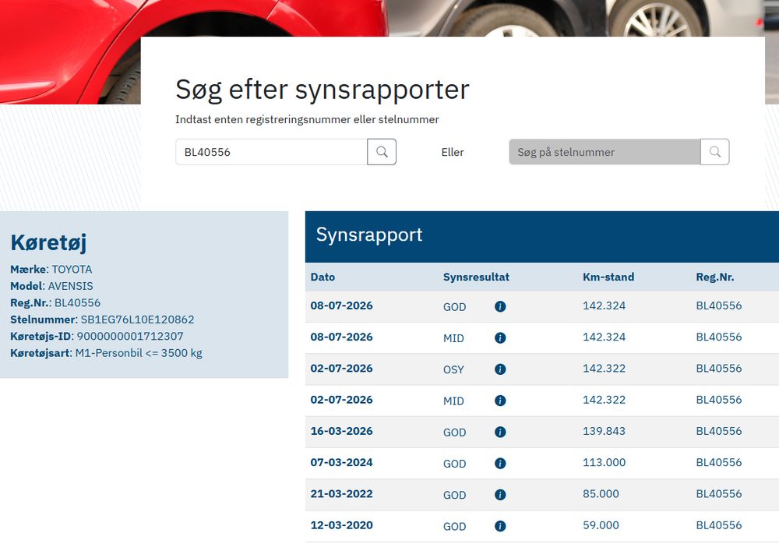Select the Mærke TOYOTA line
This screenshot has height=558, width=779.
pyautogui.click(x=51, y=270)
